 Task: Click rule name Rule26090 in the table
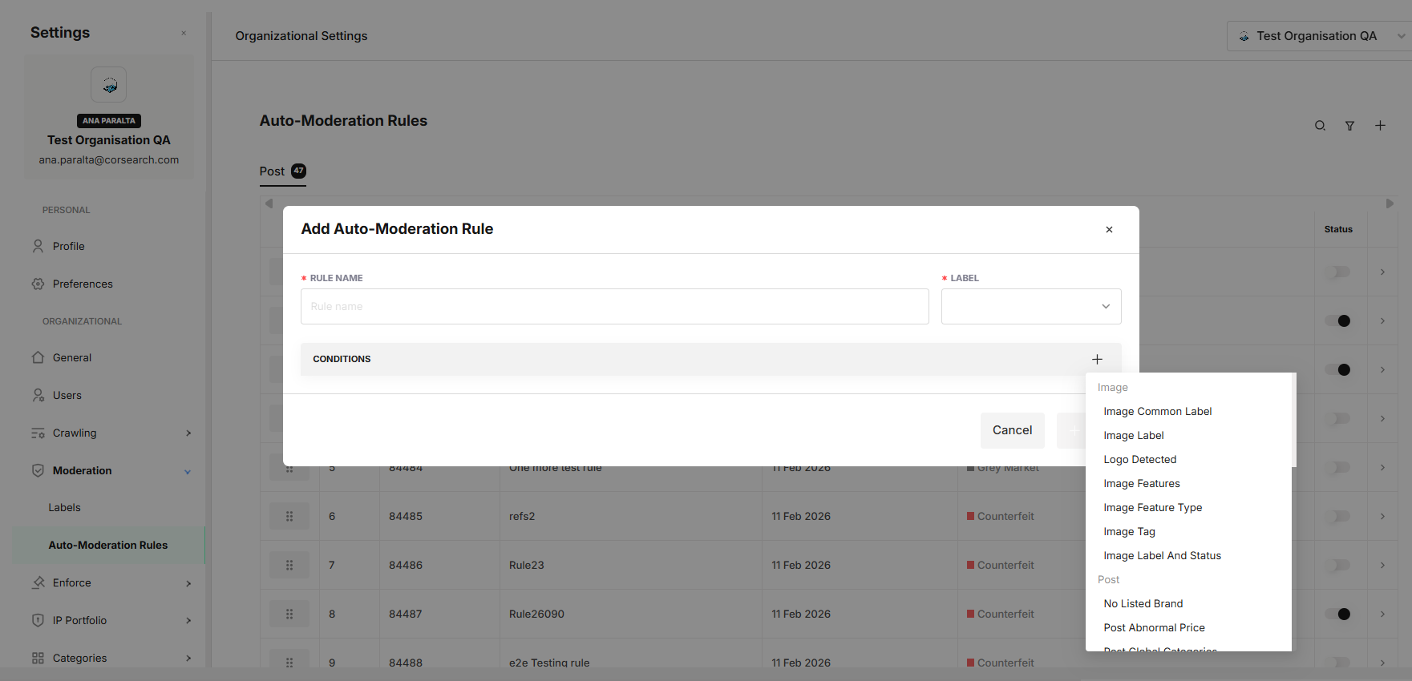[536, 614]
